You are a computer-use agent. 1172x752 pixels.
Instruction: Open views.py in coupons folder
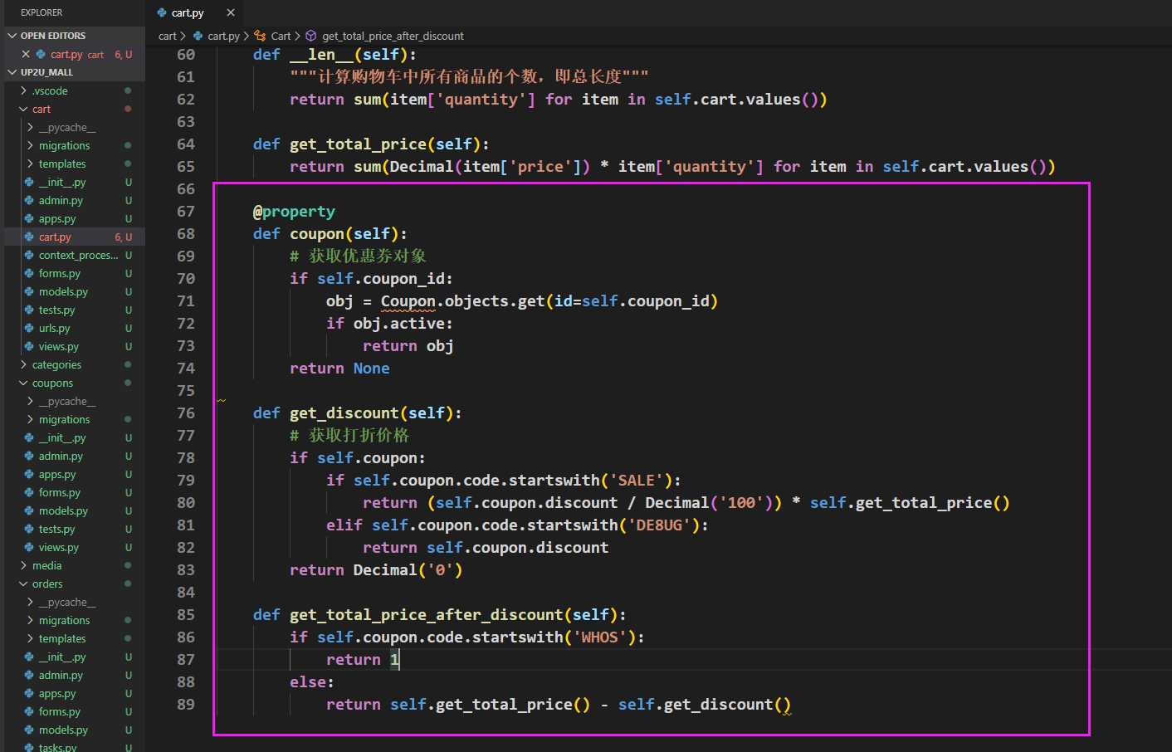click(58, 547)
